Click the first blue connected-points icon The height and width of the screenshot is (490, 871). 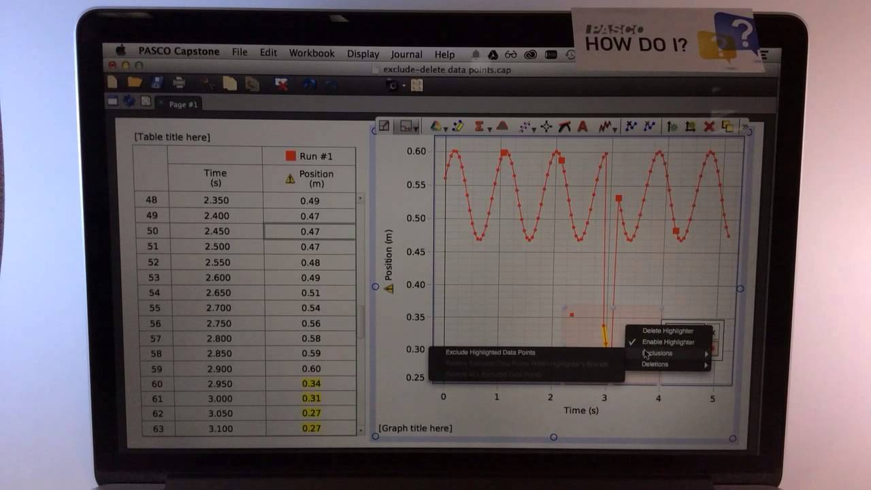pos(631,127)
